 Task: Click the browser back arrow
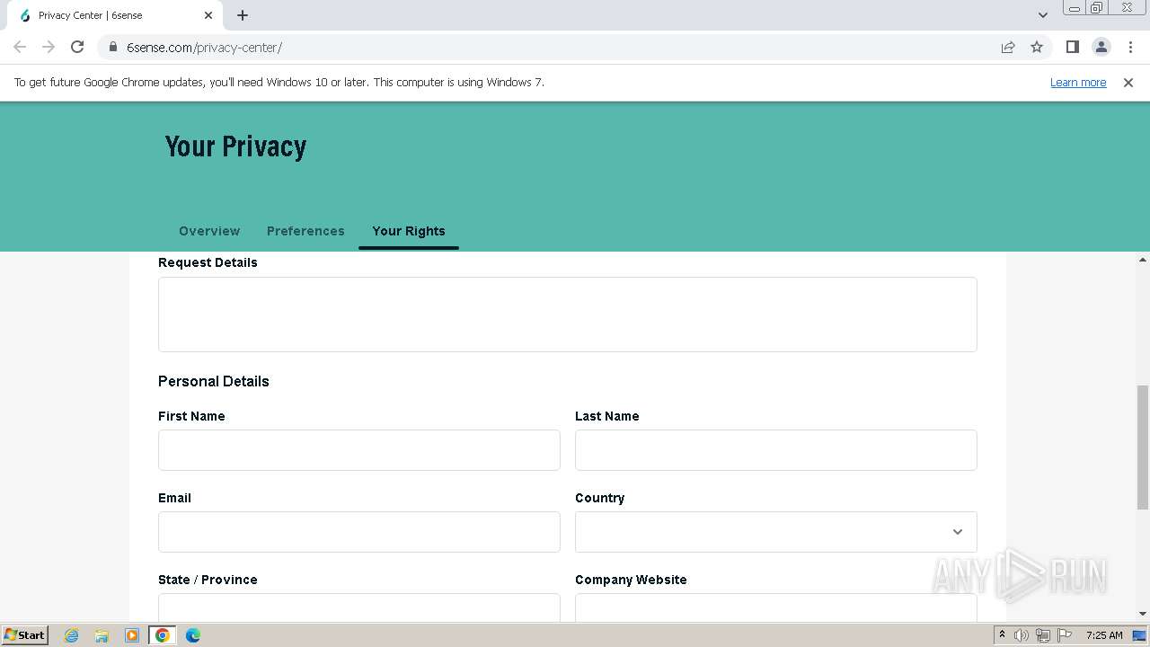[x=20, y=47]
